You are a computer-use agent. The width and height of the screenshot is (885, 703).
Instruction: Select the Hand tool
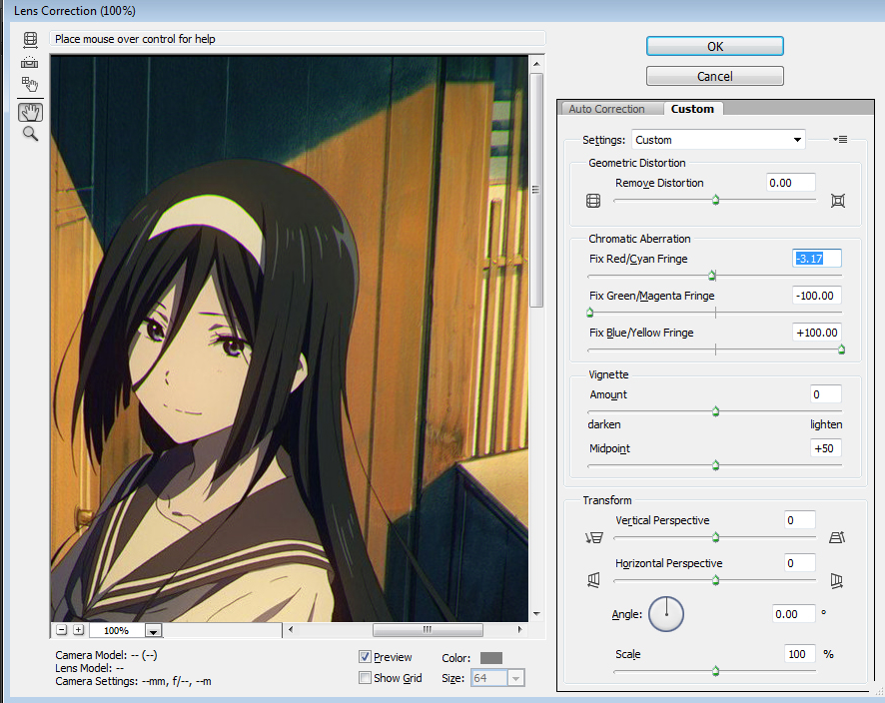coord(30,111)
